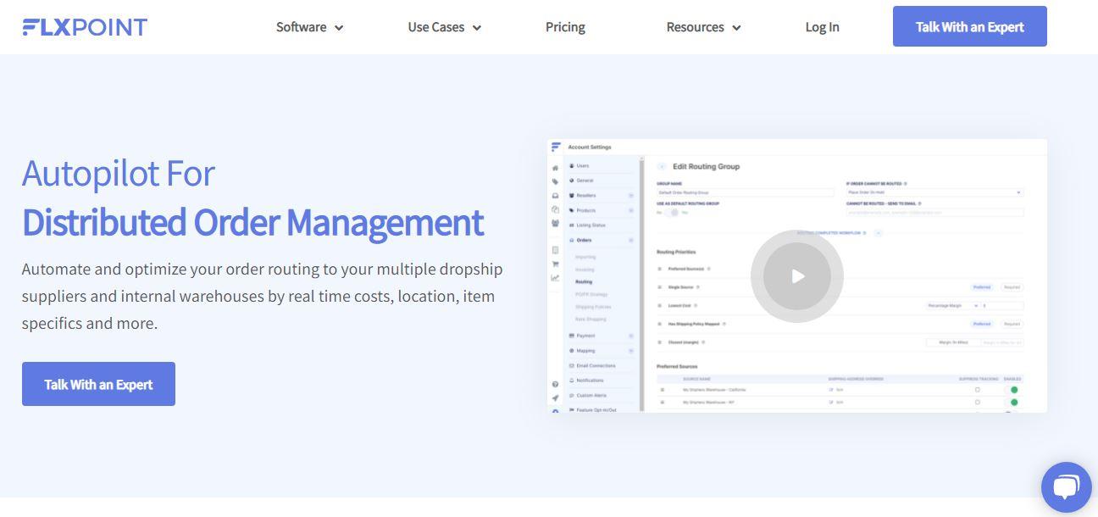Click the header Talk With an Expert button

coord(969,26)
